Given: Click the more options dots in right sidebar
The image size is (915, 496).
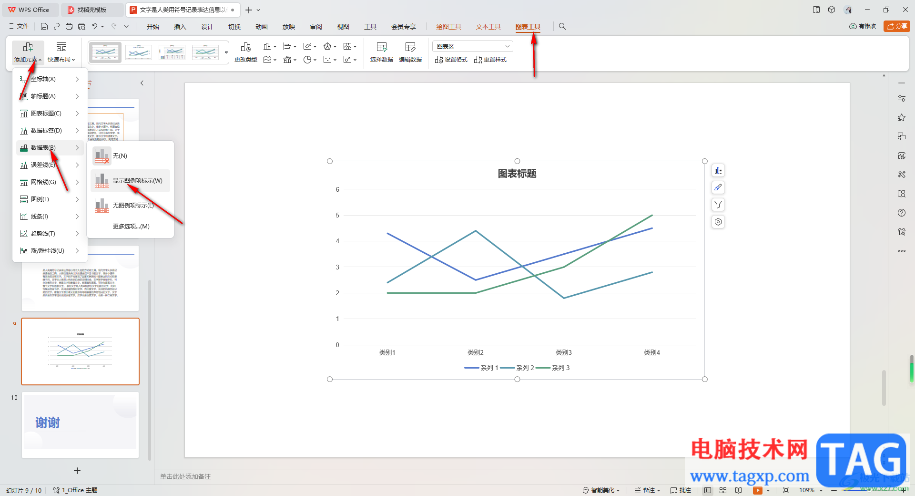Looking at the screenshot, I should coord(902,251).
